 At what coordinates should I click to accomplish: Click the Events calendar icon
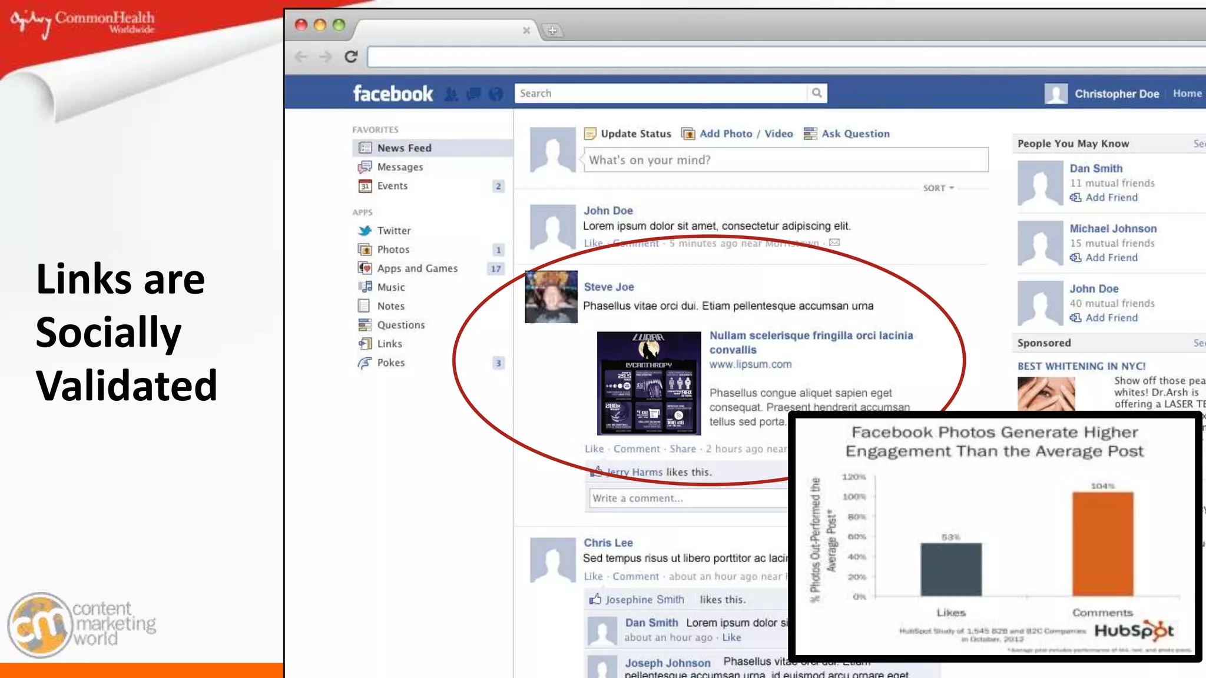coord(365,186)
